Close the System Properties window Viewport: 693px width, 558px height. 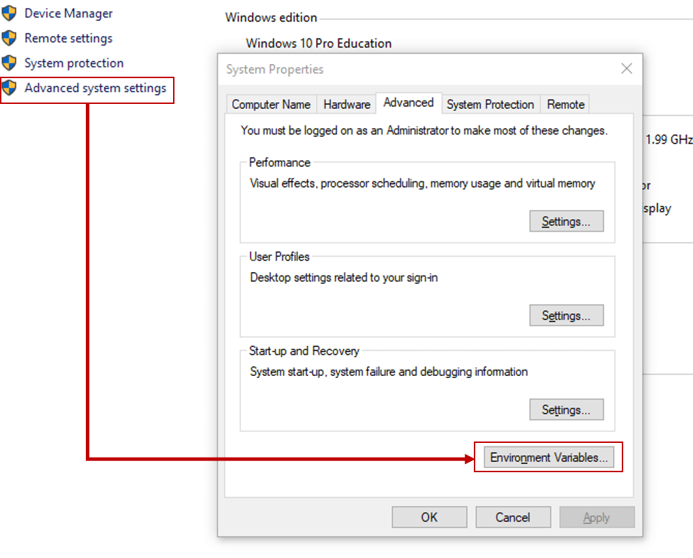point(626,68)
